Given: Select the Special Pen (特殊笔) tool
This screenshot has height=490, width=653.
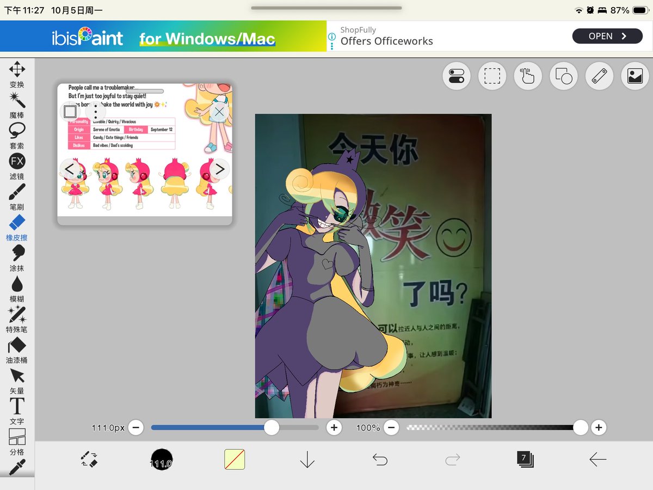Looking at the screenshot, I should pos(17,319).
